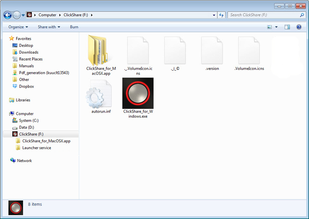Image resolution: width=309 pixels, height=219 pixels.
Task: Select the .VolumeIcon.icns file icon
Action: coord(249,50)
